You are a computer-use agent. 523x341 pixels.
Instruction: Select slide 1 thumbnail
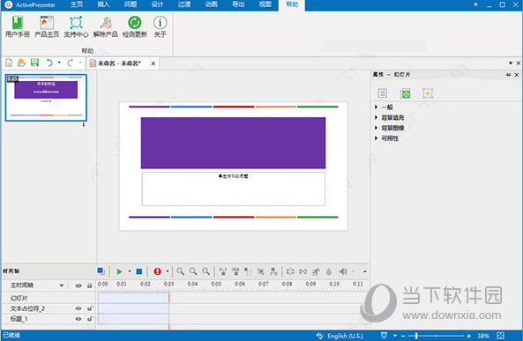[46, 97]
